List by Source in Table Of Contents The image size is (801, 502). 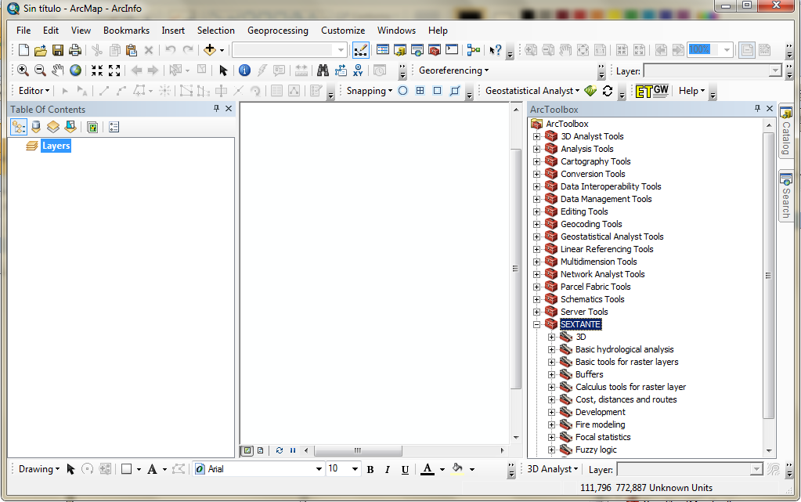coord(36,127)
